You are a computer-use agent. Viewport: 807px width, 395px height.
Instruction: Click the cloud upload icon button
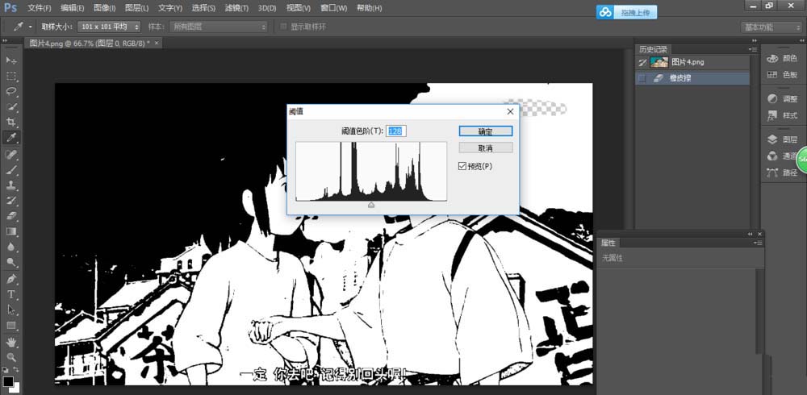pyautogui.click(x=606, y=12)
